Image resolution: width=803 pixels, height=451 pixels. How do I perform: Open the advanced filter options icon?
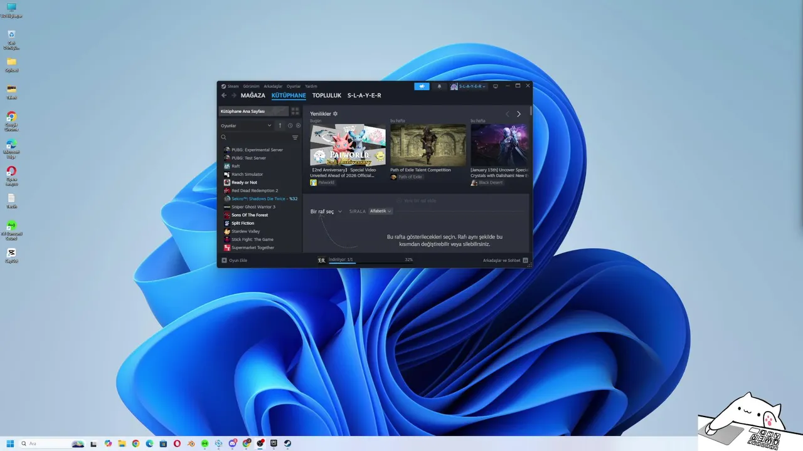[x=295, y=138]
